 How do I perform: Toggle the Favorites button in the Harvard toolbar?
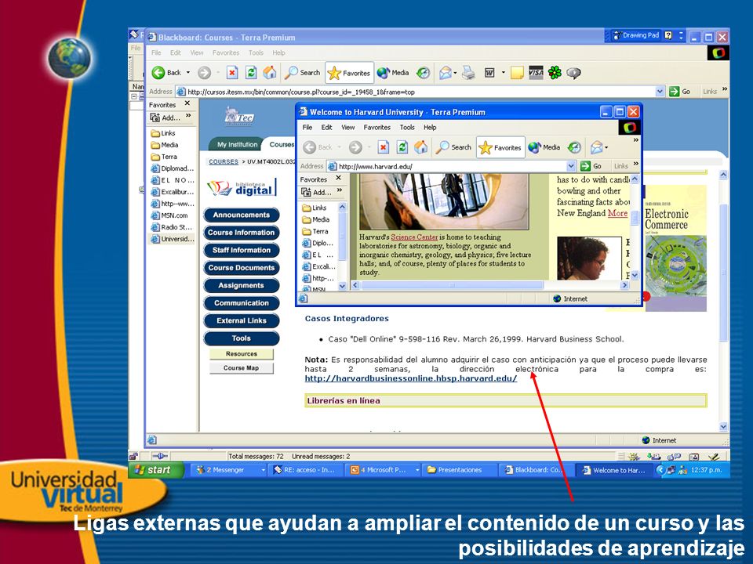(500, 147)
